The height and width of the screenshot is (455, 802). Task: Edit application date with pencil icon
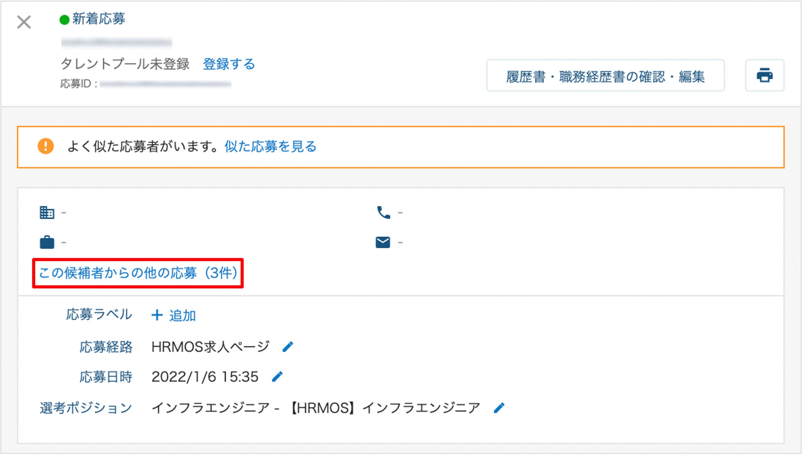pos(277,376)
